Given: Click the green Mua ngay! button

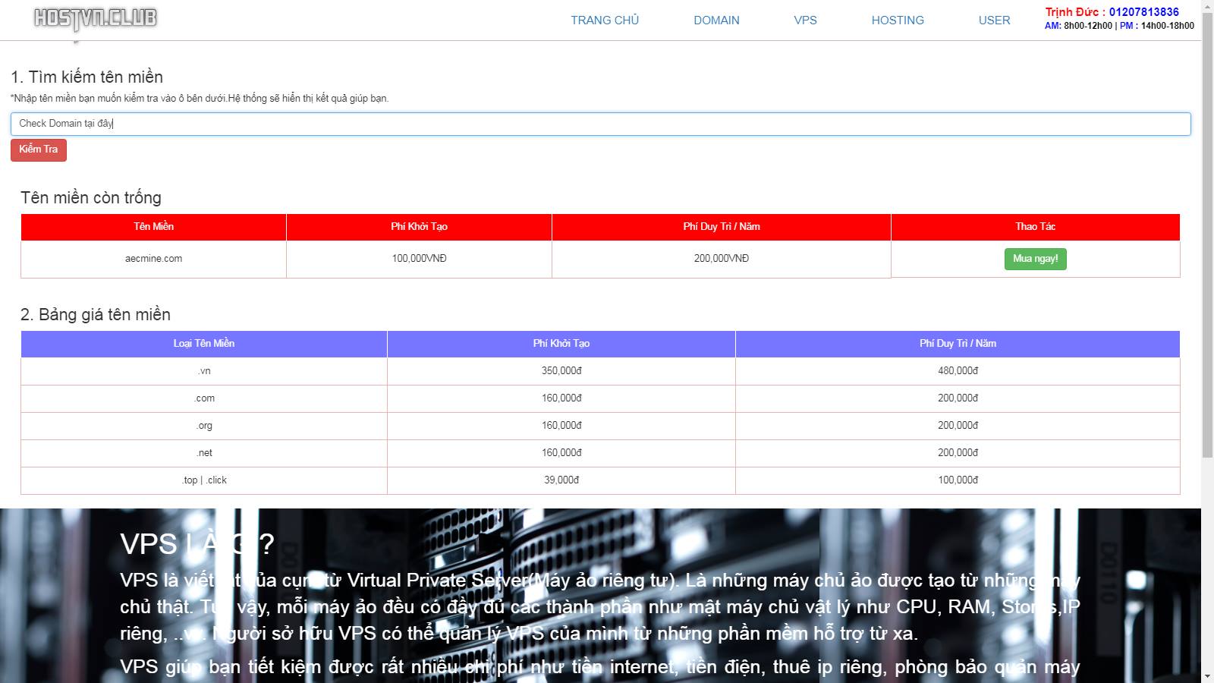Looking at the screenshot, I should click(1035, 259).
